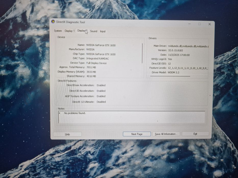Click Direct3D DDI value 12
Image resolution: width=238 pixels, height=178 pixels.
coord(169,64)
